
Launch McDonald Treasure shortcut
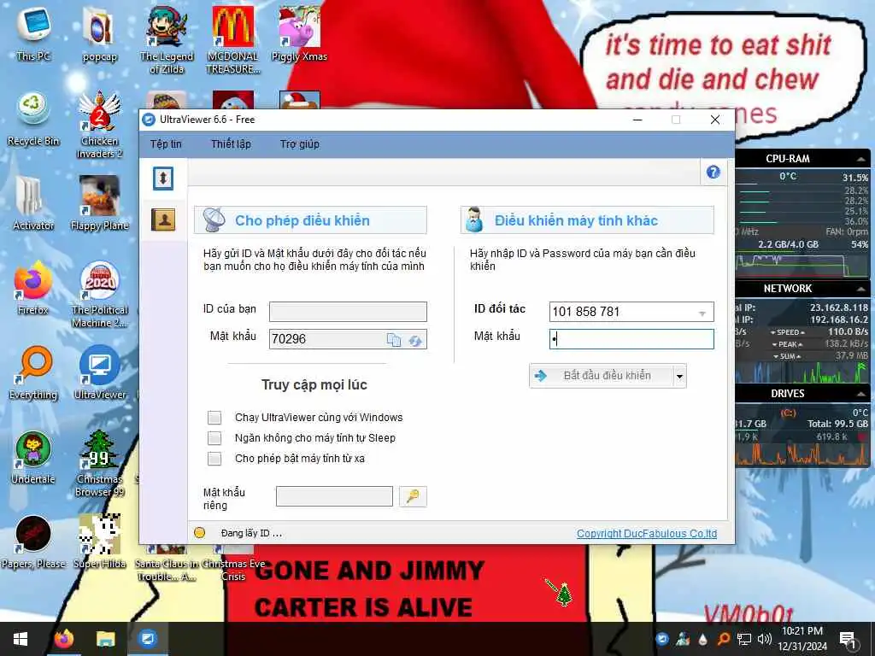[233, 40]
